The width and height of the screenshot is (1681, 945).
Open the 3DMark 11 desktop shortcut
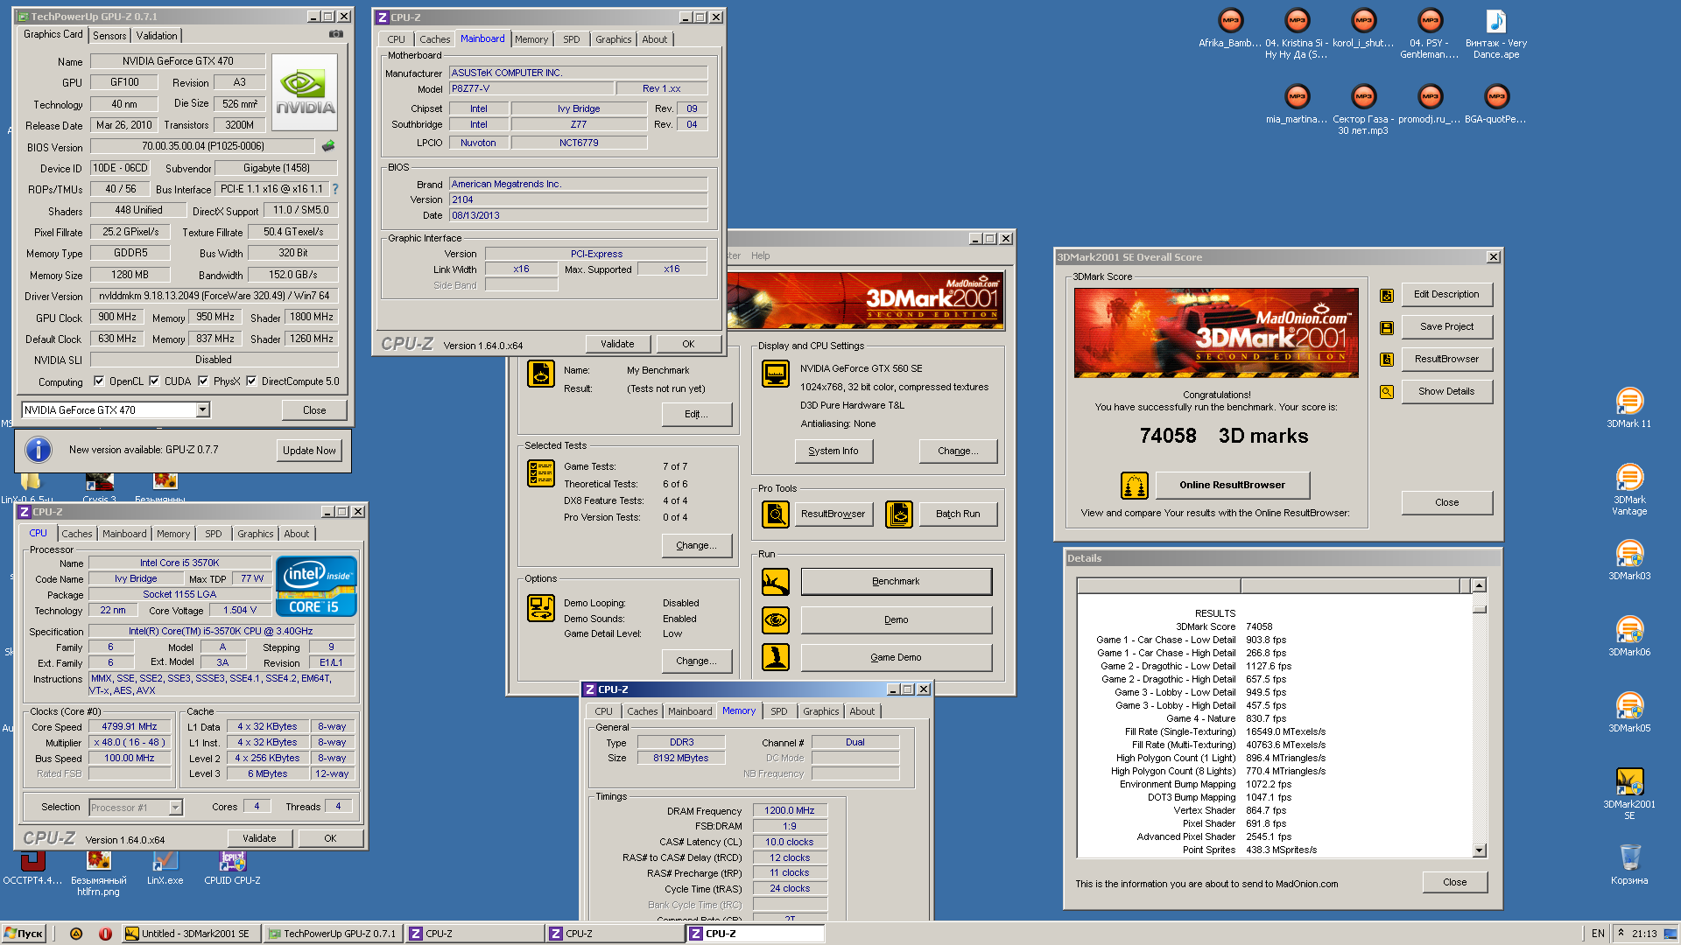[x=1628, y=407]
